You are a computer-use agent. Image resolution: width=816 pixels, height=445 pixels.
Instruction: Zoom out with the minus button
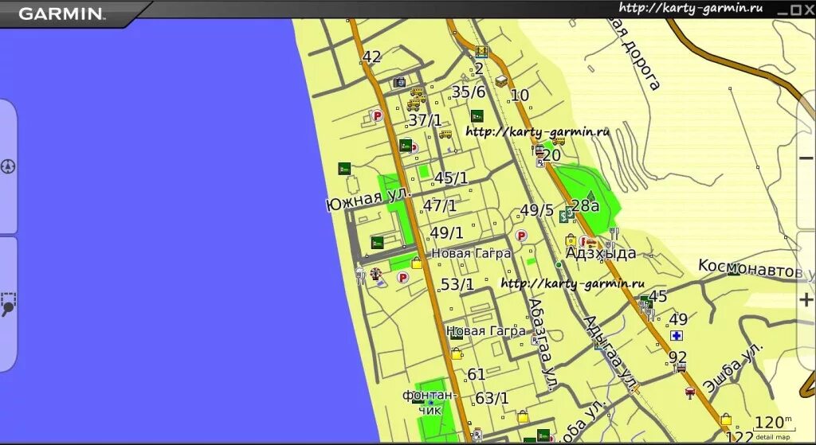pos(806,158)
